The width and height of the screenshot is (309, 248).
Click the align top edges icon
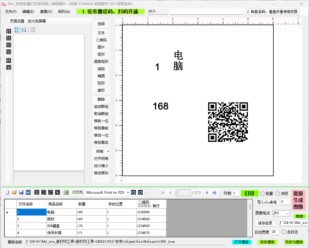click(x=9, y=31)
